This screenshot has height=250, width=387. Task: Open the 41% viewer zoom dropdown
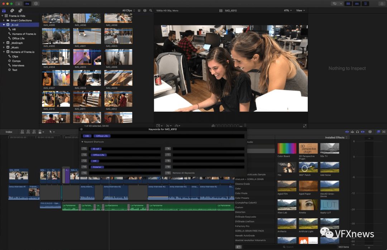(x=288, y=11)
